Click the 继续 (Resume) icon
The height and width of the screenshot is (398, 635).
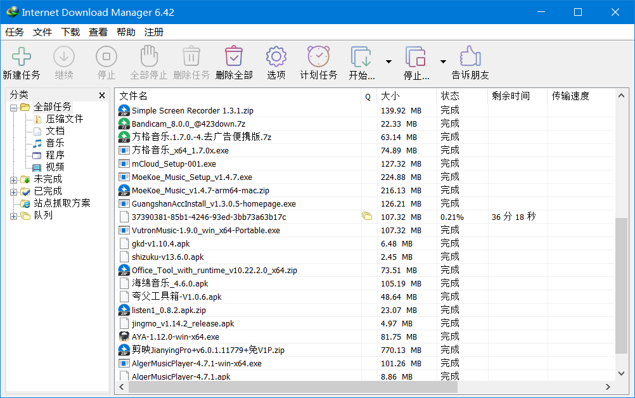tap(63, 58)
